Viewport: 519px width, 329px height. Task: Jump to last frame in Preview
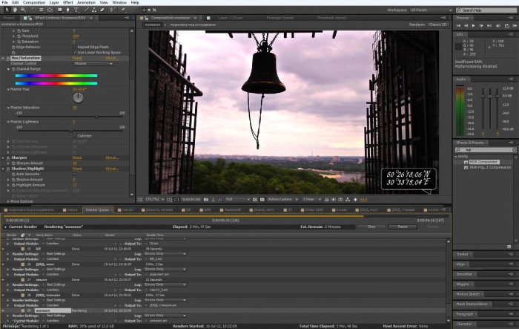[489, 25]
